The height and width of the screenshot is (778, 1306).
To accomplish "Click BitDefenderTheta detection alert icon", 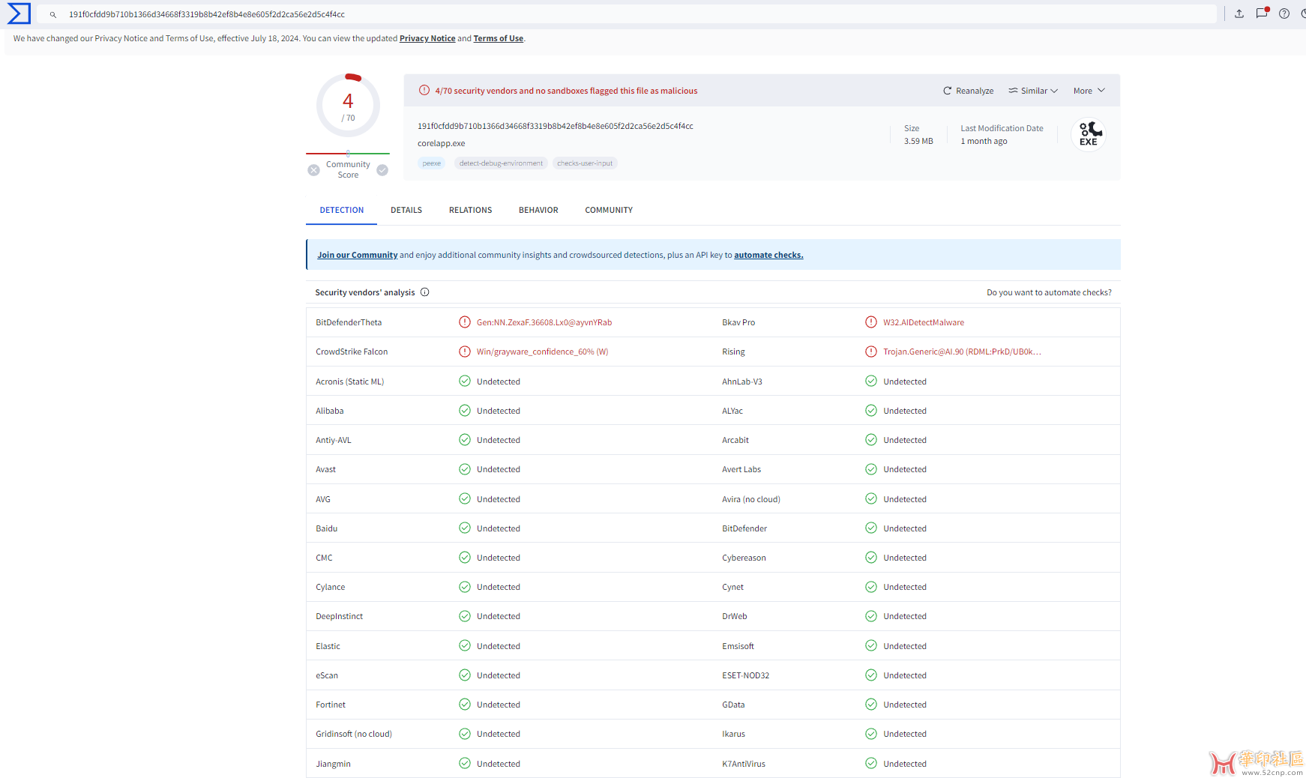I will [465, 322].
